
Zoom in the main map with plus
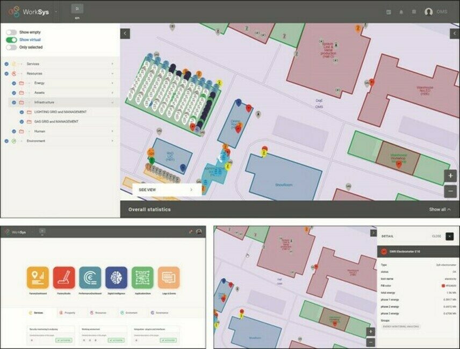[451, 176]
